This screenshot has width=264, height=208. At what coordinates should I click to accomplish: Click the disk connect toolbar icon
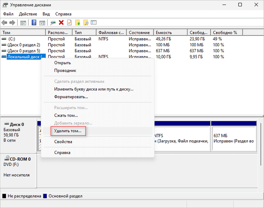[x=53, y=23]
